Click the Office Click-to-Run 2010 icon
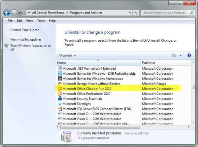Screen dimensions: 198x147 [60, 89]
